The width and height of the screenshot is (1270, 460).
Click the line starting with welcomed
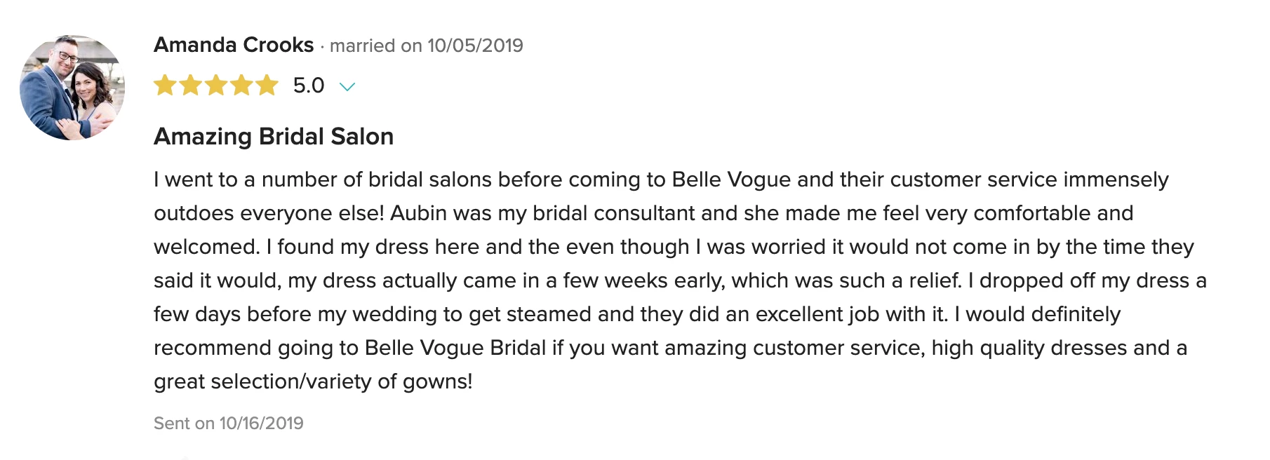pos(674,247)
